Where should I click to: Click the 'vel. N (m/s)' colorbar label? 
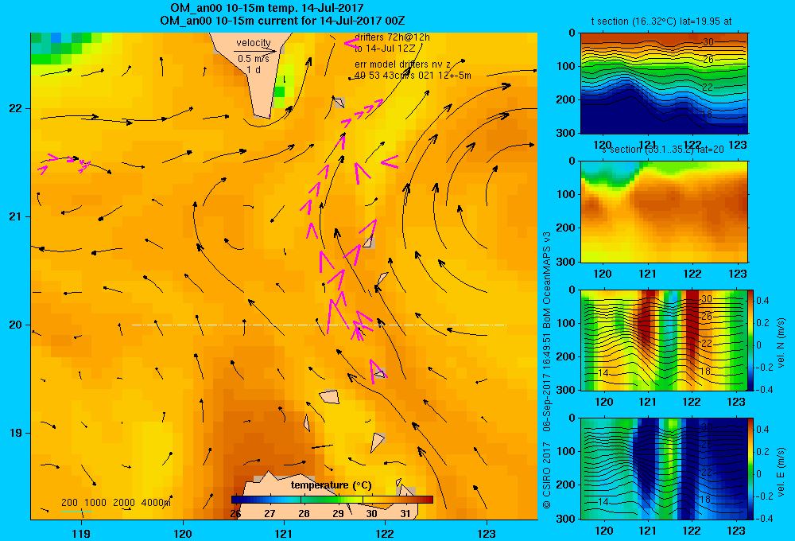tap(781, 343)
